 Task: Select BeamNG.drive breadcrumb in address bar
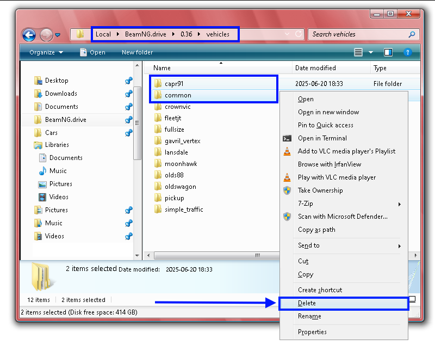click(145, 34)
